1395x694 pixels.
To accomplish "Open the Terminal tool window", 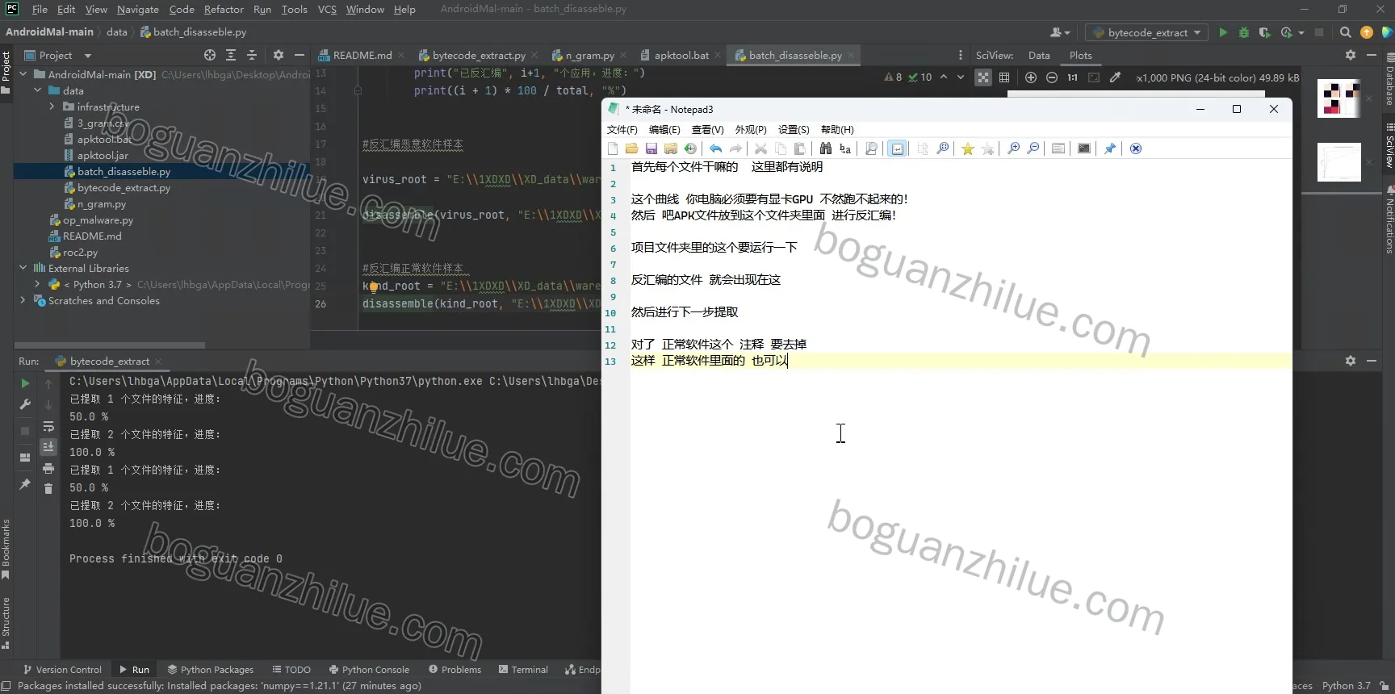I will (523, 670).
